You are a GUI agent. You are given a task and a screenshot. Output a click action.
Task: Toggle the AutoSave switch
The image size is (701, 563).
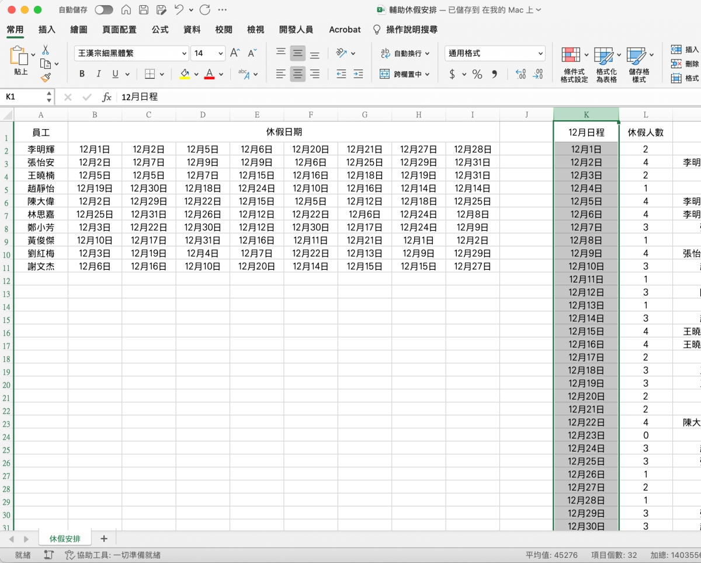(x=103, y=10)
